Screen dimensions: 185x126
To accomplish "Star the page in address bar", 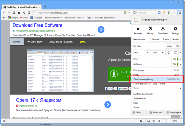I will pos(34,13).
